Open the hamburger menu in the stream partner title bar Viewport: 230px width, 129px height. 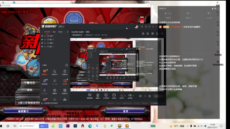(153, 27)
